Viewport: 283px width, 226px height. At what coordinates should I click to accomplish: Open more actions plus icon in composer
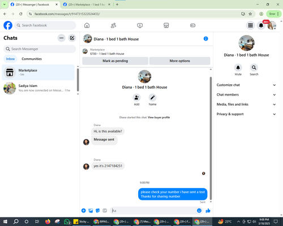tap(83, 211)
